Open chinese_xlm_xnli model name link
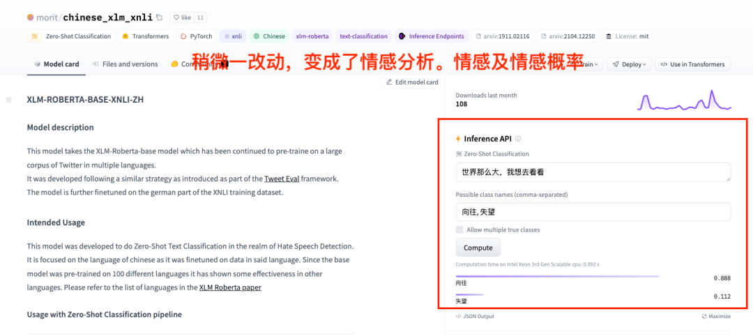Viewport: 753px width, 335px height. tap(108, 17)
